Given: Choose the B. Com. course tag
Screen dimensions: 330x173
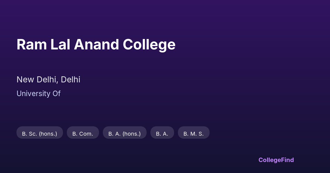Looking at the screenshot, I should 83,133.
